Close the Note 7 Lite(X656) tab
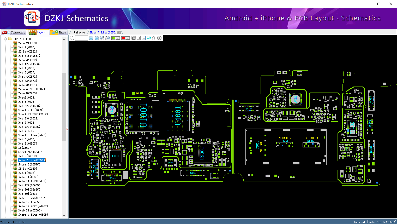 (x=119, y=32)
